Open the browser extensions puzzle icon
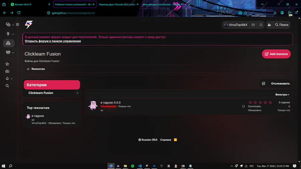Screen dimensions: 301x169 (x=289, y=13)
